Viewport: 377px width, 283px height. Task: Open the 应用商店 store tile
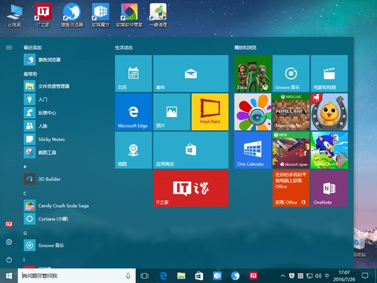click(x=191, y=150)
